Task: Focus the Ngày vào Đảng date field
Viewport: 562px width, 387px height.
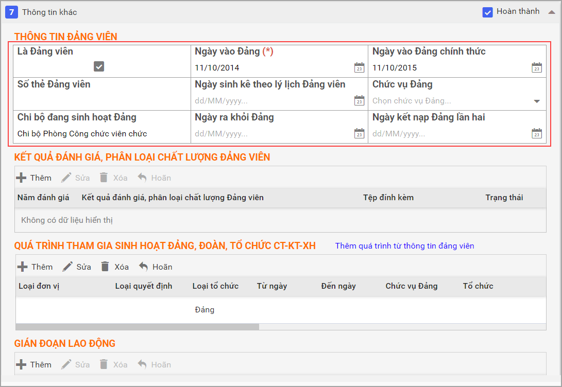Action: click(273, 67)
